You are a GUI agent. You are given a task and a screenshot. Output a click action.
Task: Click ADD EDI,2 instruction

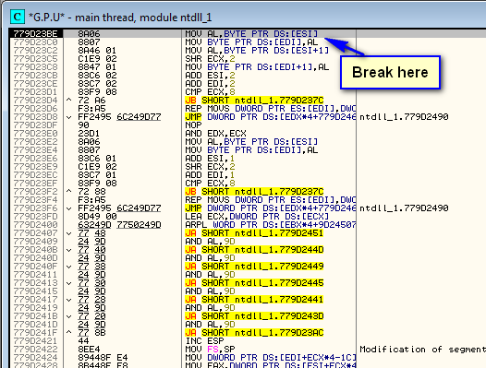coord(210,84)
